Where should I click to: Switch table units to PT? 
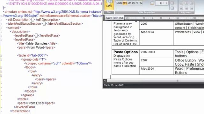pos(137,3)
